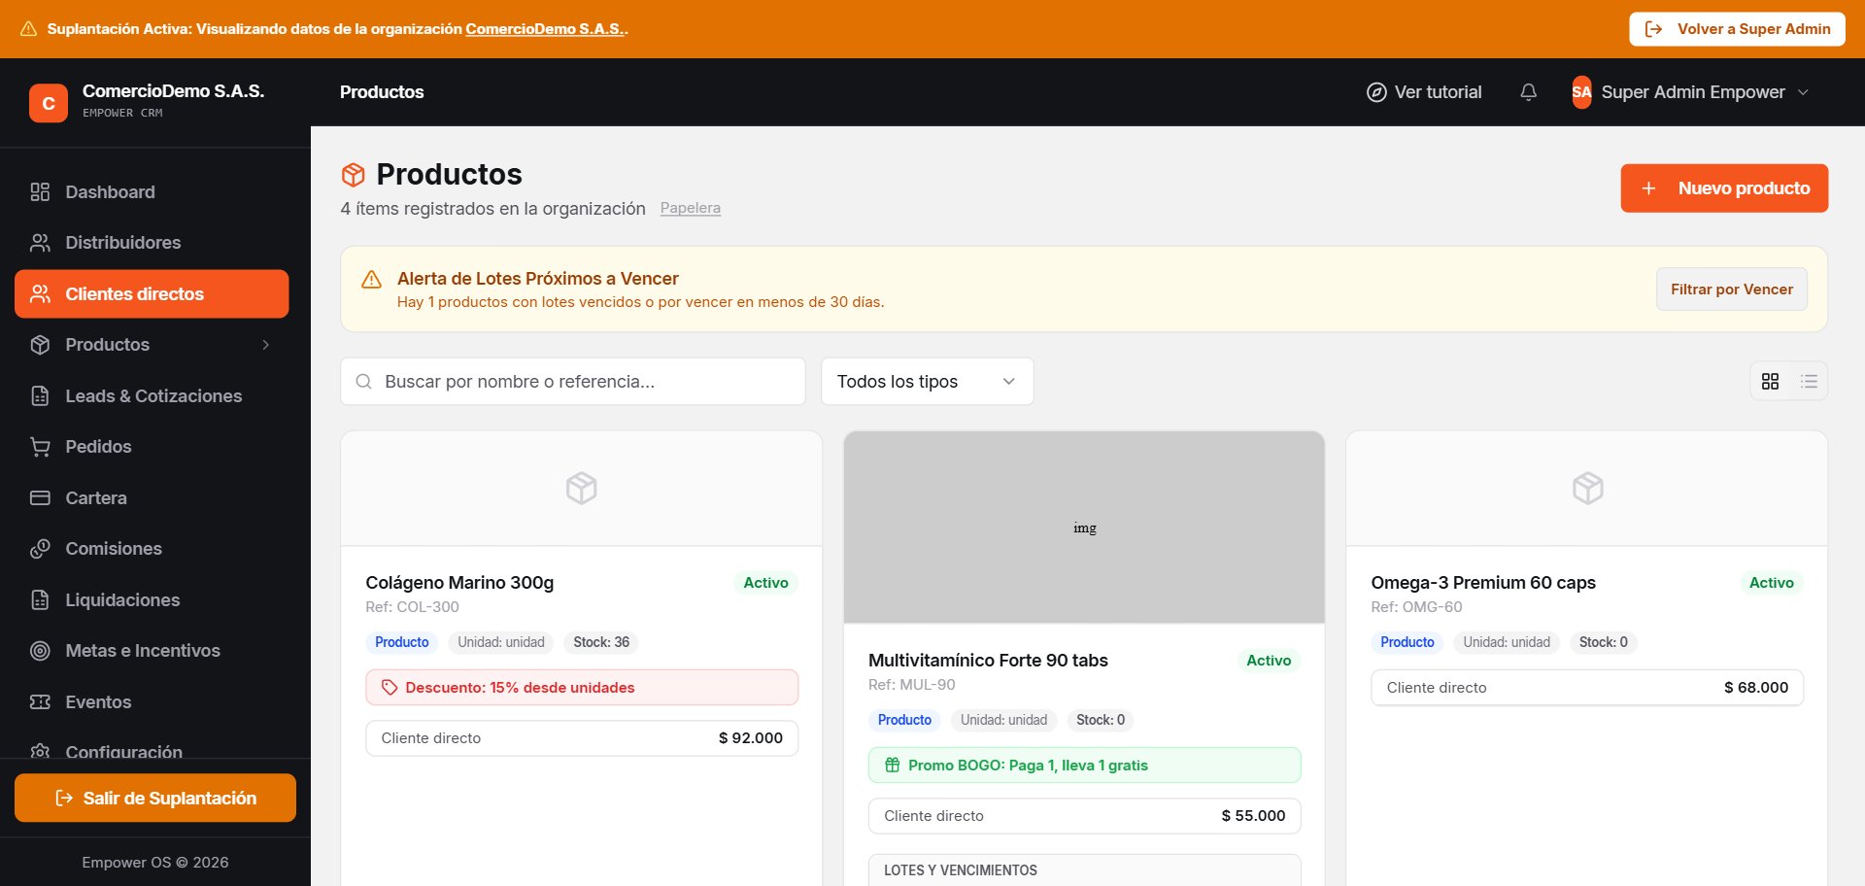Click the Eventos ticket icon
Screen dimensions: 1865x886
point(40,701)
